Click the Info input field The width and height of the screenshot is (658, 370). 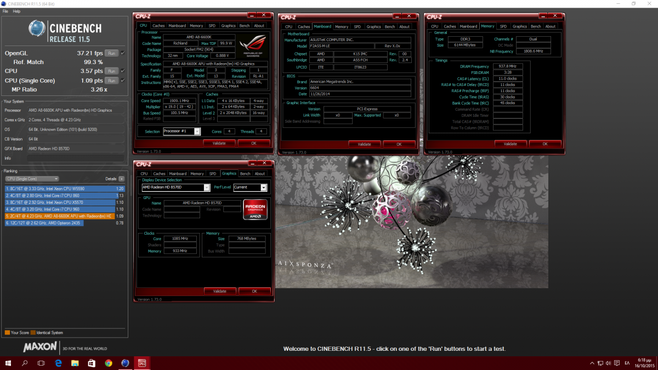click(76, 158)
